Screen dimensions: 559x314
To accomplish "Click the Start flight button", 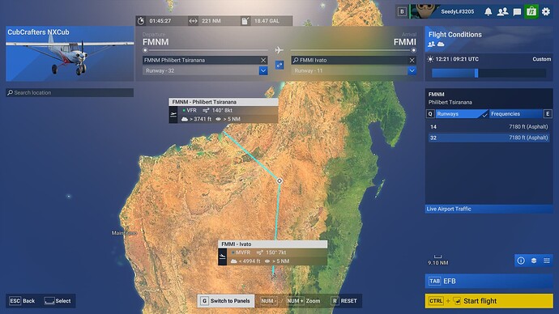I will (x=489, y=301).
